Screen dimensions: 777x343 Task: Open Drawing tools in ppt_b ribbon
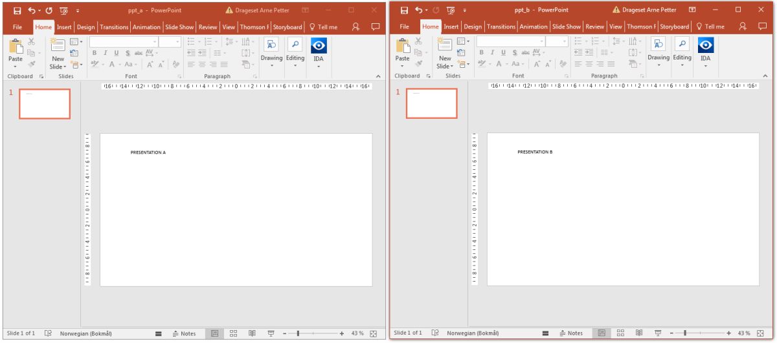(x=659, y=52)
